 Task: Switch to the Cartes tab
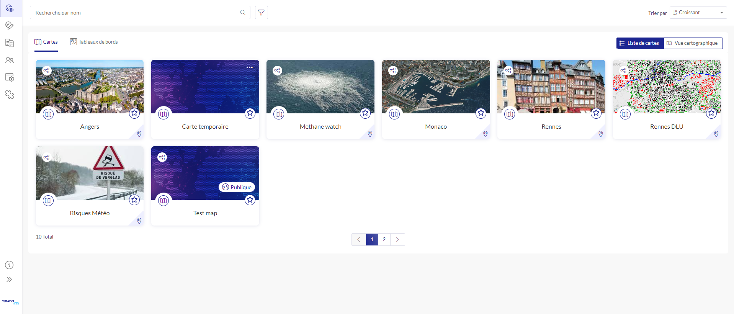coord(46,42)
